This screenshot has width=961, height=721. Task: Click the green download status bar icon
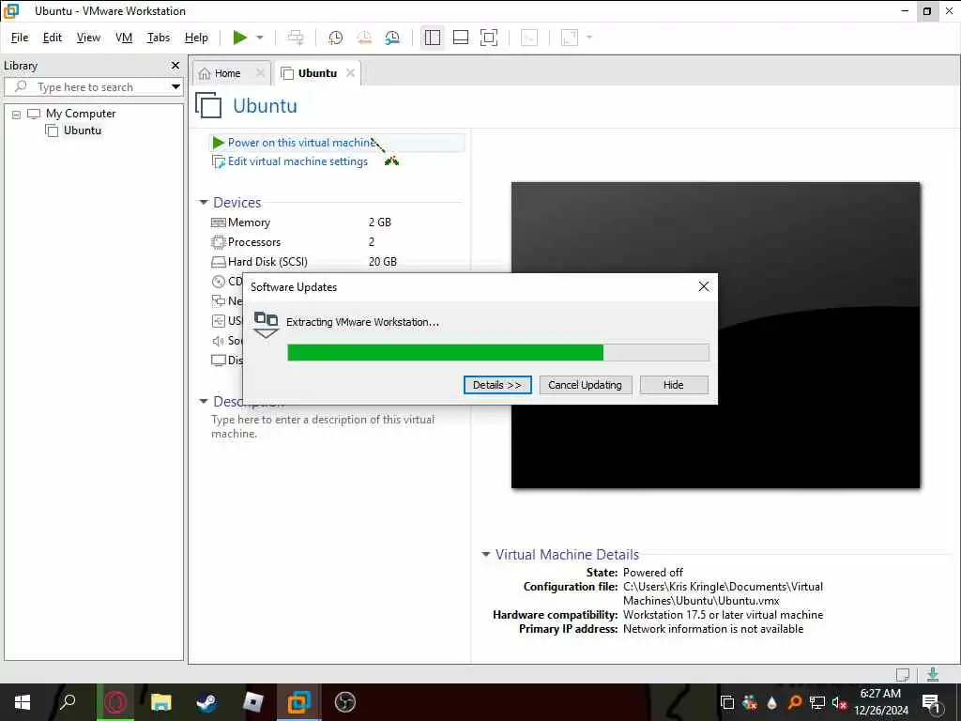(933, 674)
